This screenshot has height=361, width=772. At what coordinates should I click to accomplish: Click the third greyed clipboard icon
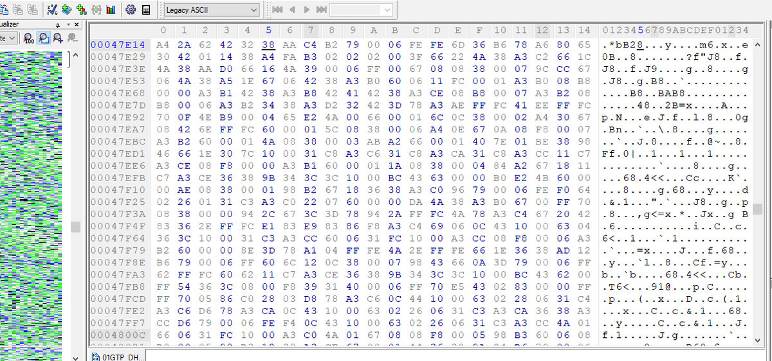tap(31, 10)
